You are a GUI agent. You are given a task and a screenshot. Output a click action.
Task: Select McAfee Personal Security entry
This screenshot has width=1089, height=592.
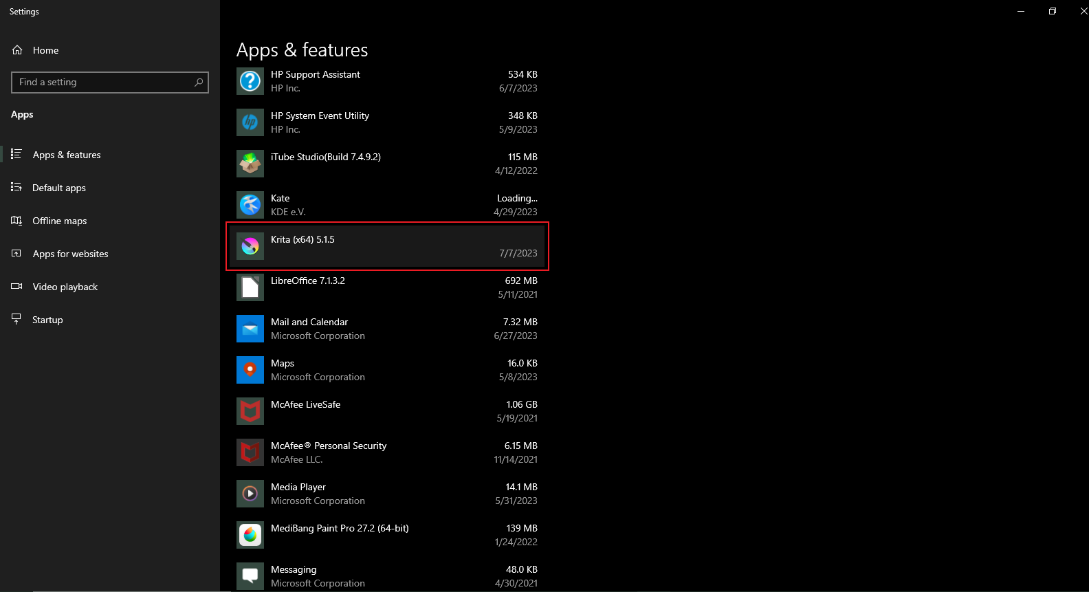point(329,446)
